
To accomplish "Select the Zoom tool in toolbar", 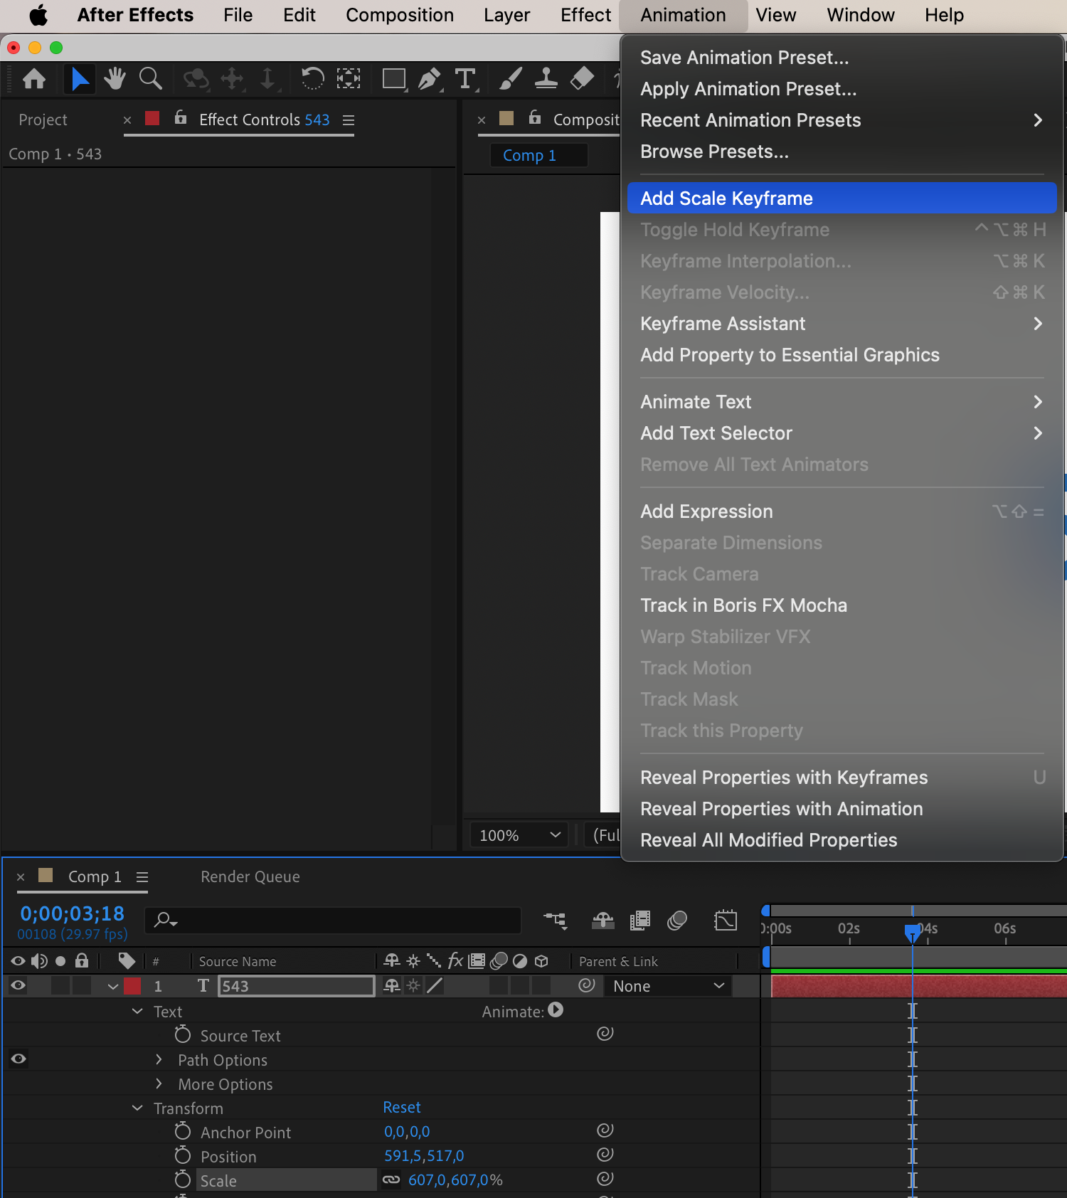I will tap(150, 78).
